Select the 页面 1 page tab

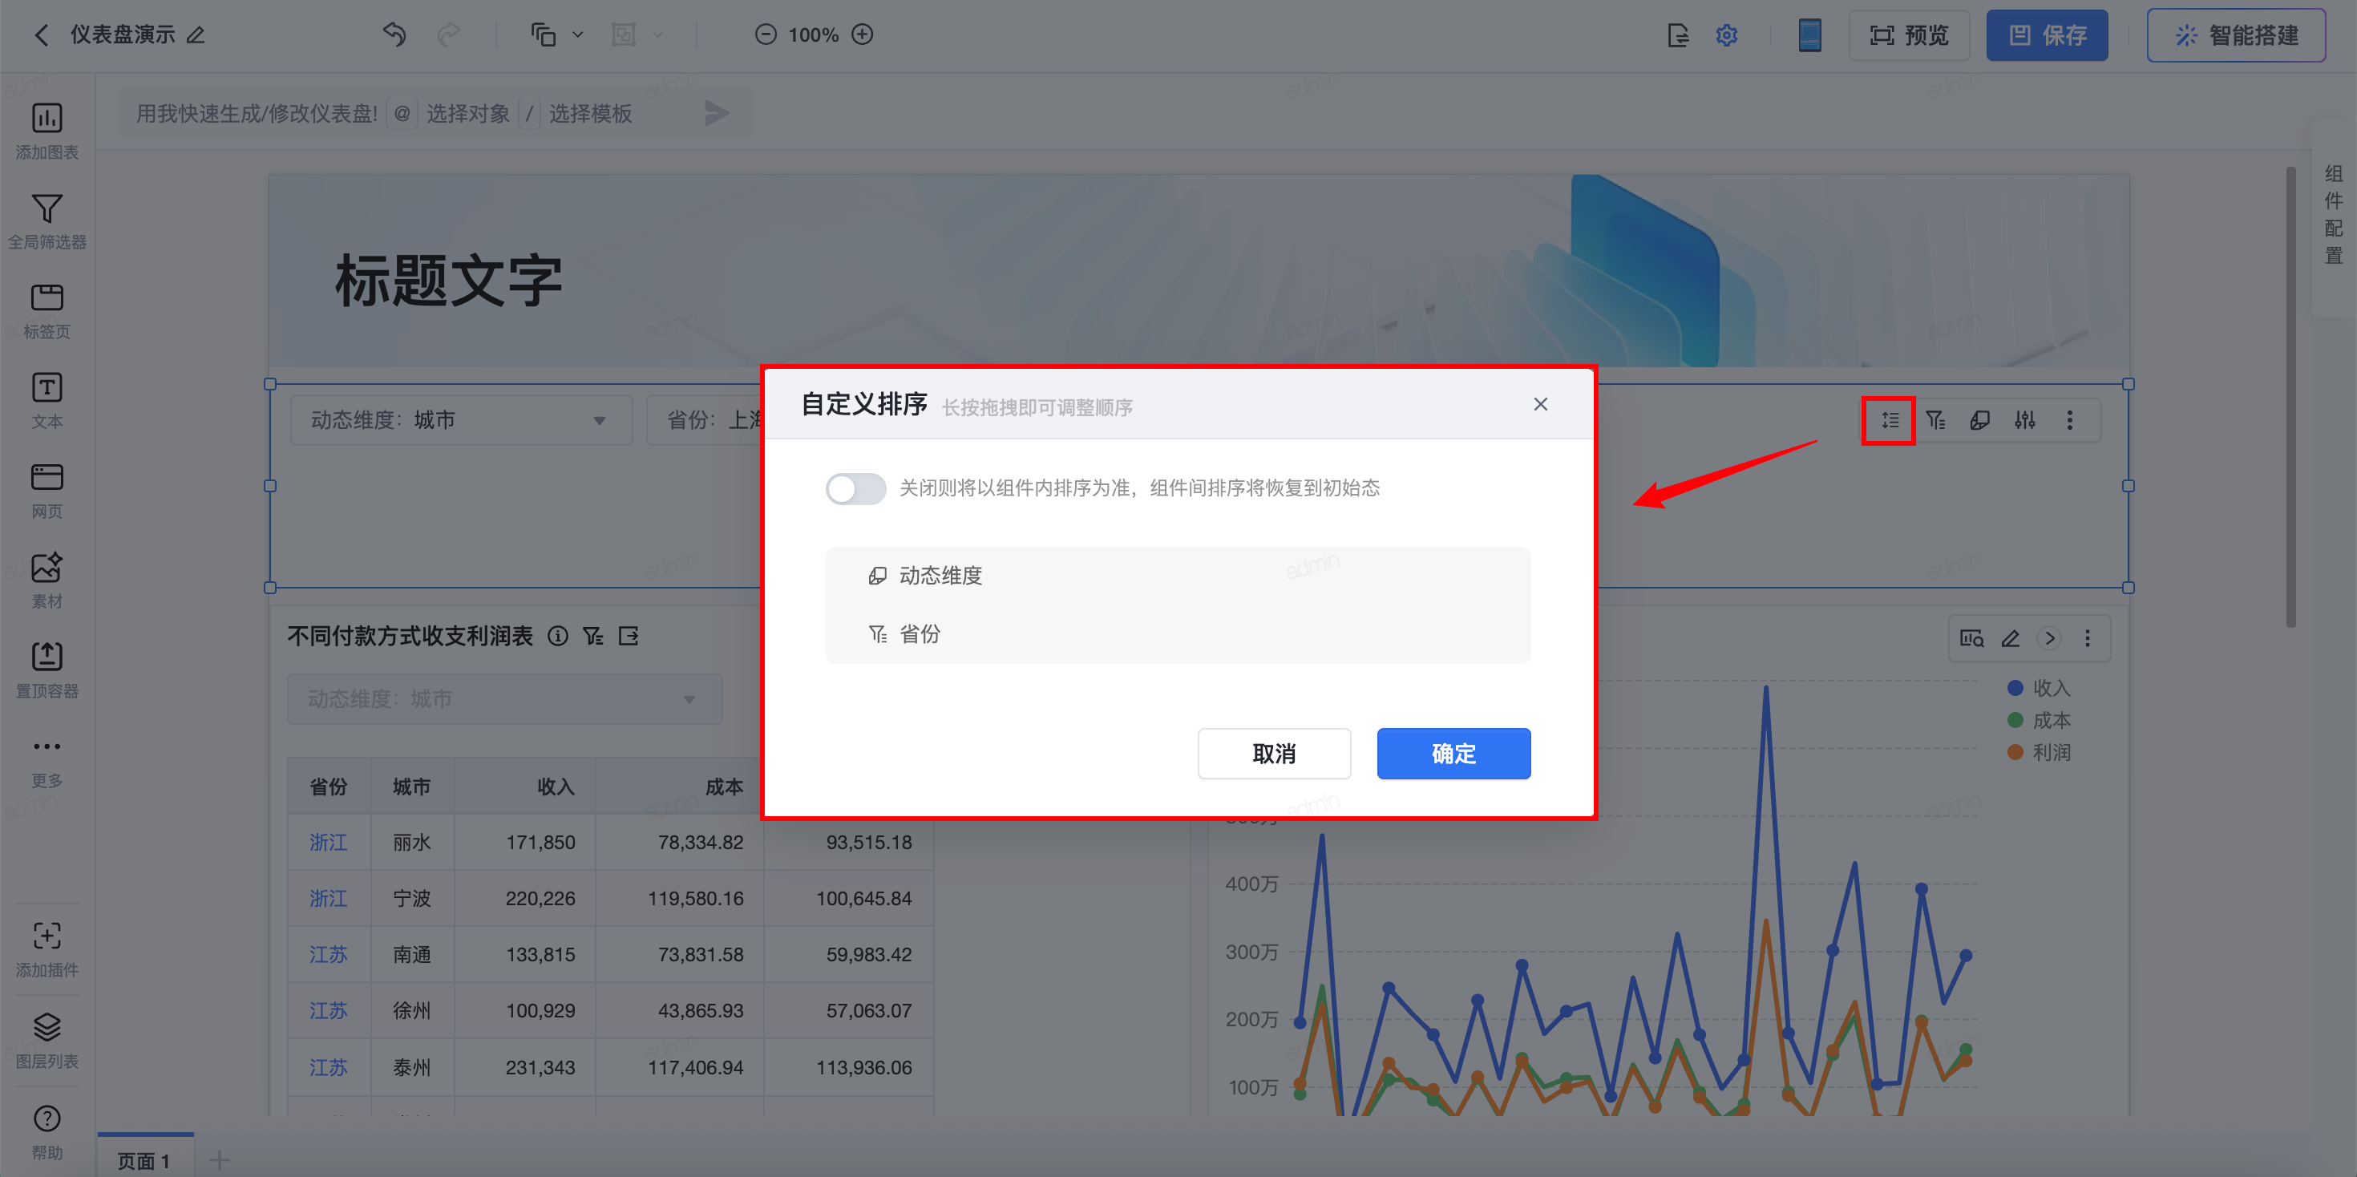144,1159
